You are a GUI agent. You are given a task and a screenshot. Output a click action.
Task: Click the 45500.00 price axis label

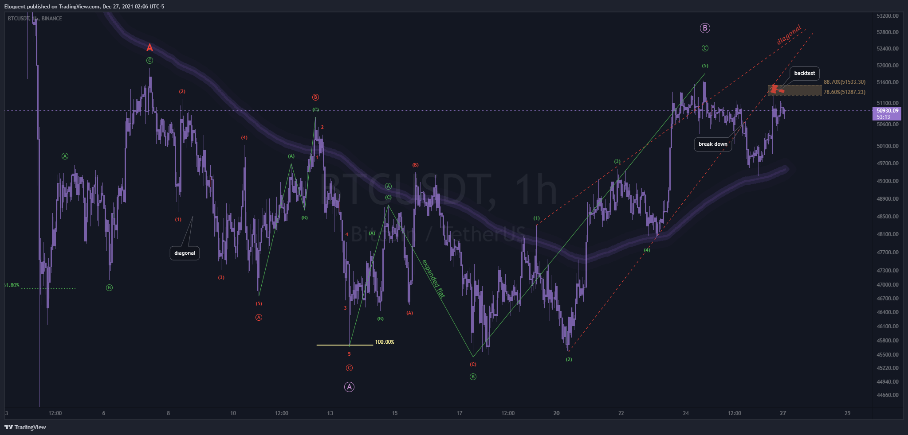[888, 355]
